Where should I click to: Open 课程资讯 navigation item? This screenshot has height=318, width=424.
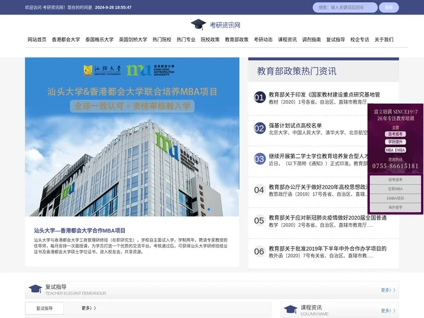[x=287, y=39]
